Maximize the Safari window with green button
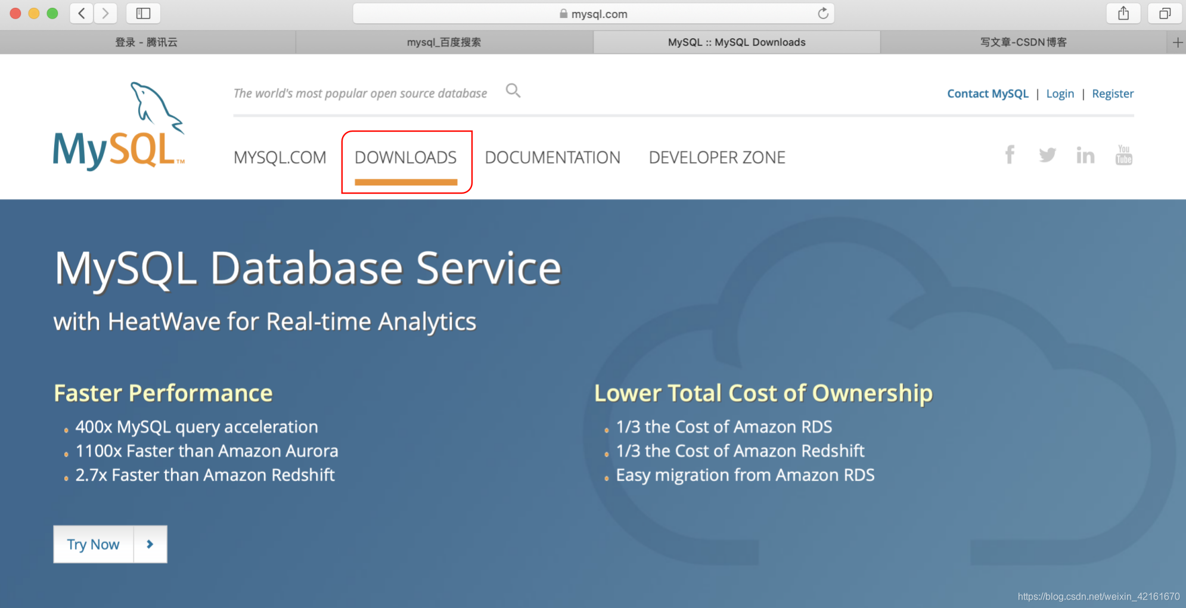This screenshot has height=608, width=1186. (52, 13)
